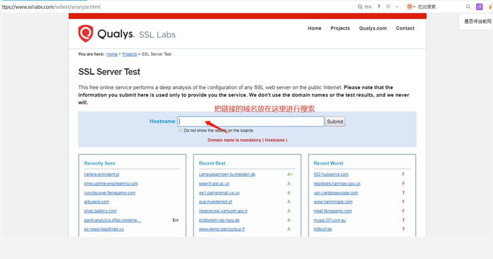The image size is (493, 259).
Task: Click the Err status for garot-analytics
Action: (x=175, y=220)
